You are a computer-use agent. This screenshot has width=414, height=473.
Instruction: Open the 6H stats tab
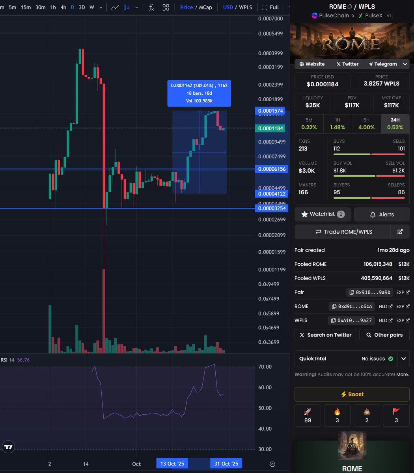tap(366, 124)
